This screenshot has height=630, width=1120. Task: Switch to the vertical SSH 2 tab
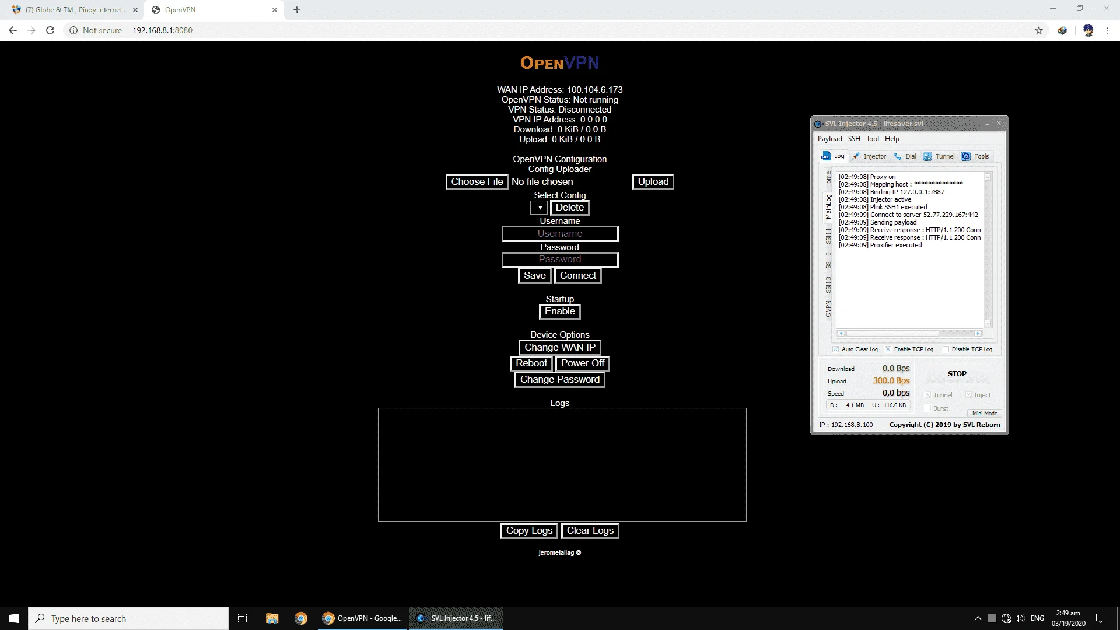click(828, 261)
